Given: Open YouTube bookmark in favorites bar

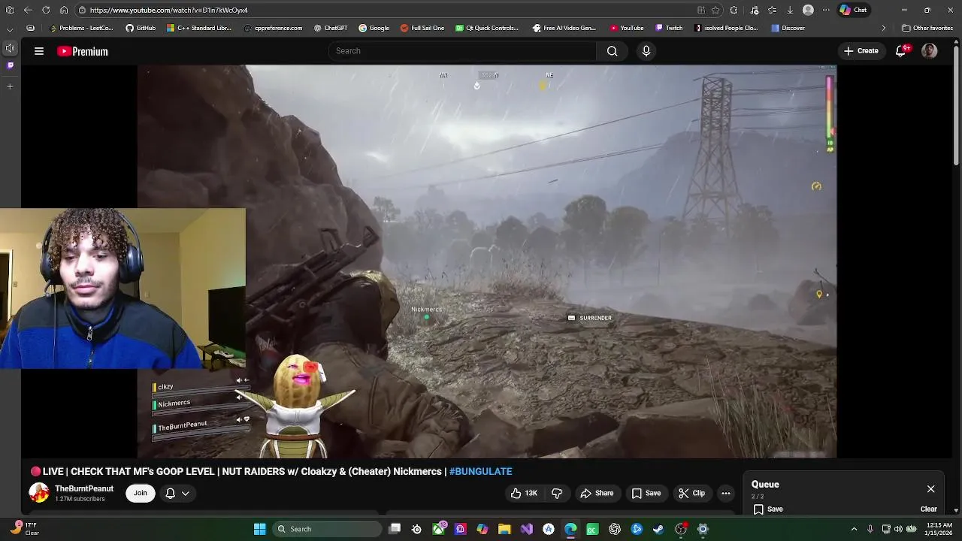Looking at the screenshot, I should pyautogui.click(x=627, y=28).
